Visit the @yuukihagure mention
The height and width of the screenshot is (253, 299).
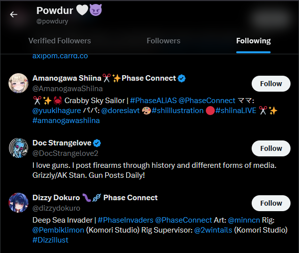coord(57,111)
